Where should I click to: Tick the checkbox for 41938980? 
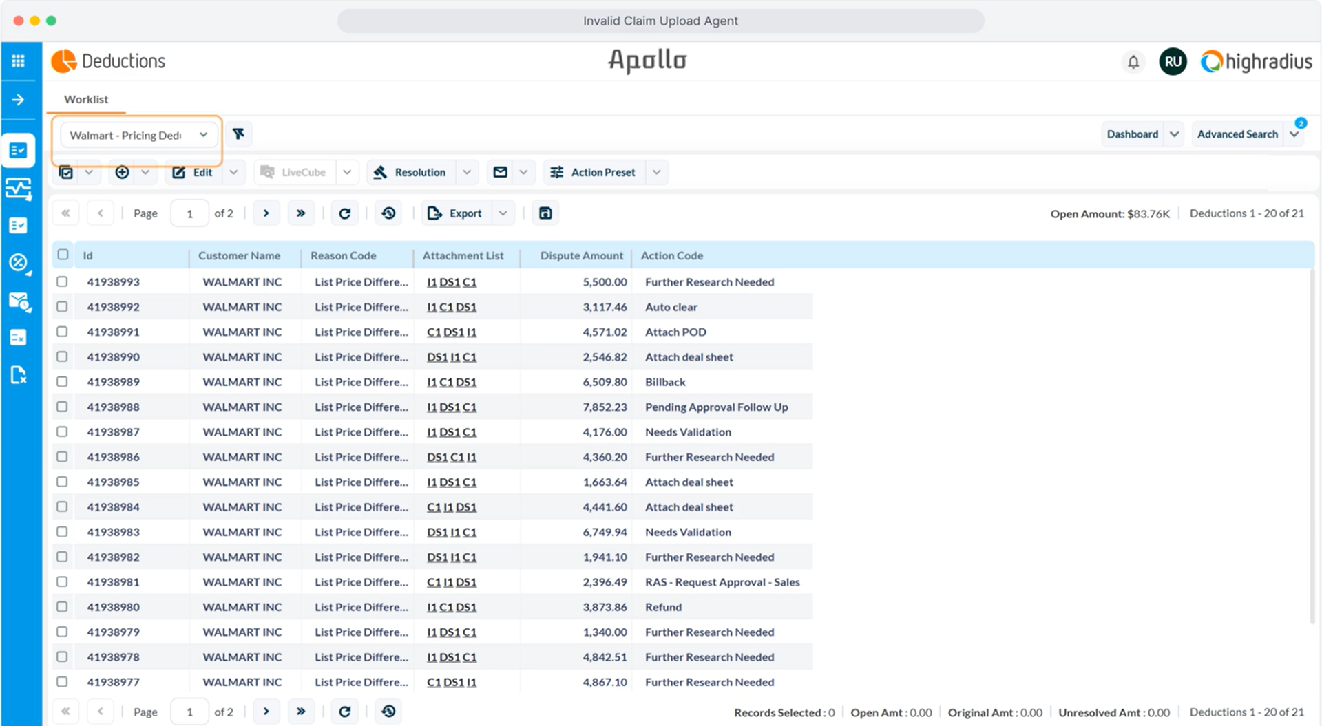point(62,607)
